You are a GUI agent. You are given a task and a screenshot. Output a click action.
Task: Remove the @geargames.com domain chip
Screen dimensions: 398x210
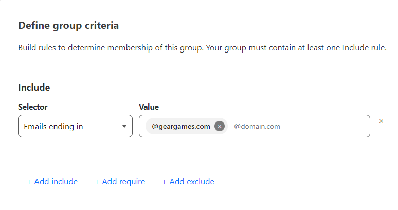(220, 126)
